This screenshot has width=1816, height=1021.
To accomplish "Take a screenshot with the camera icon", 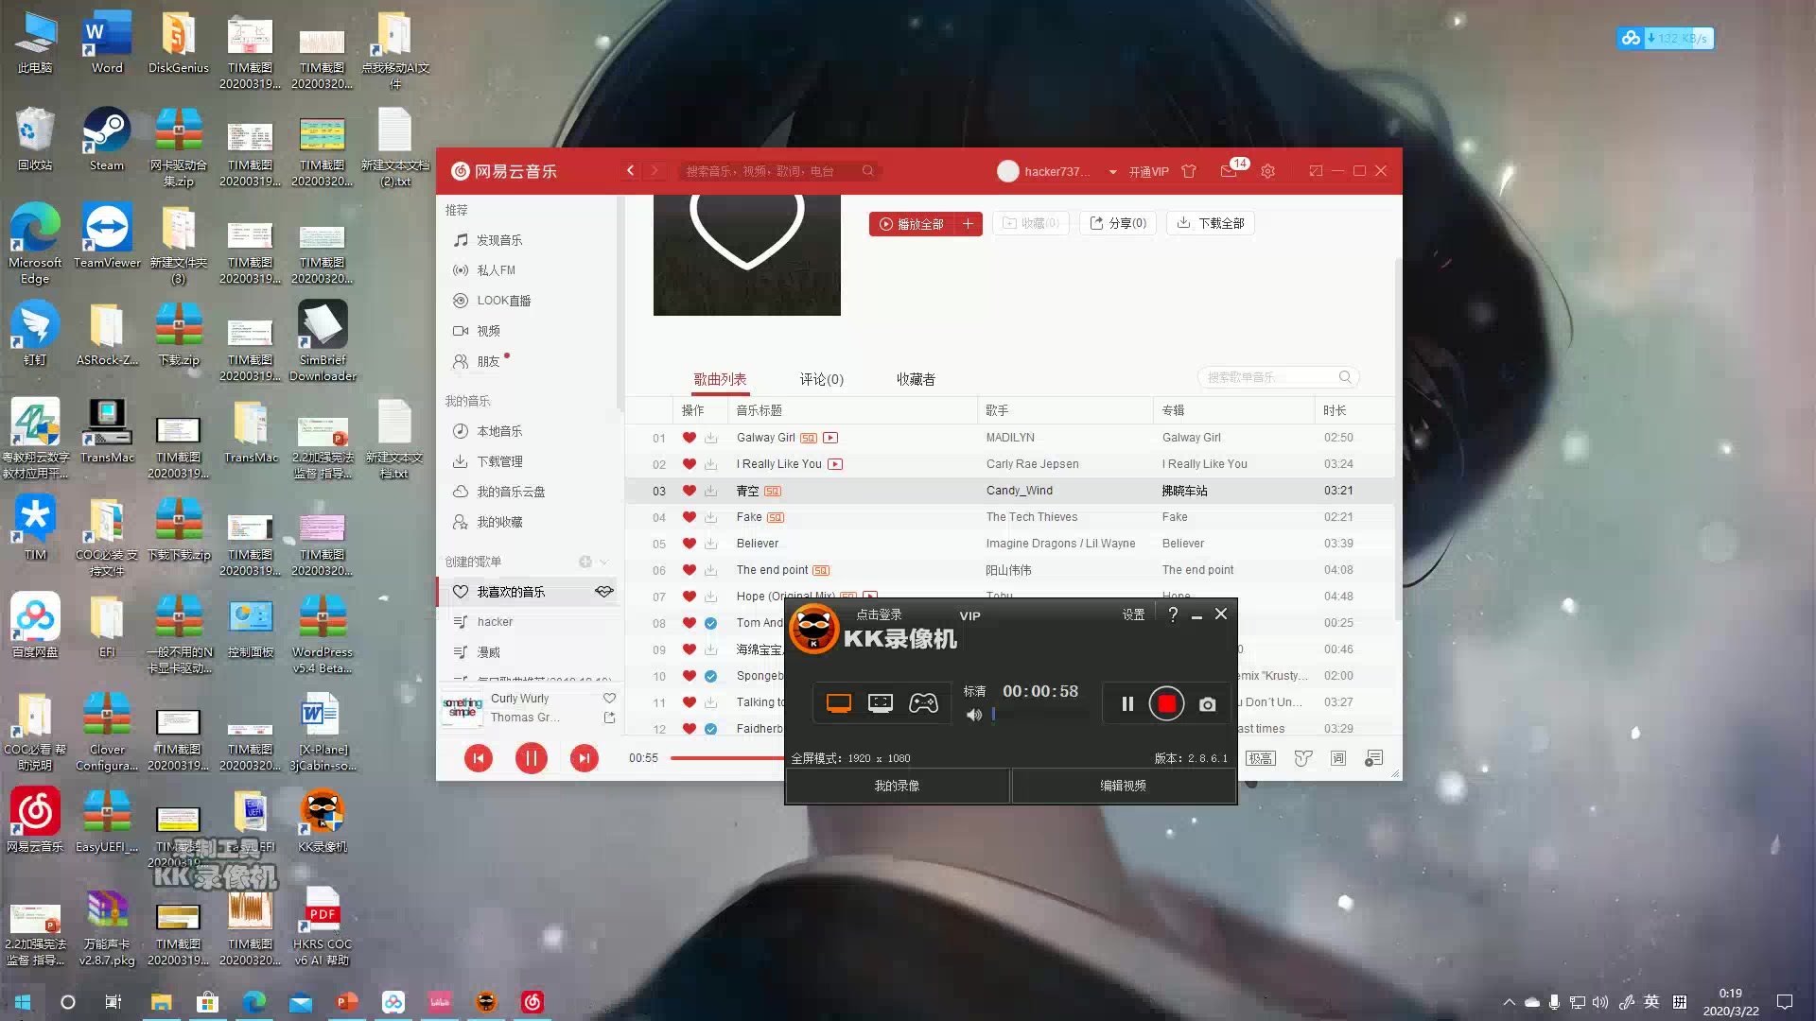I will (x=1207, y=703).
